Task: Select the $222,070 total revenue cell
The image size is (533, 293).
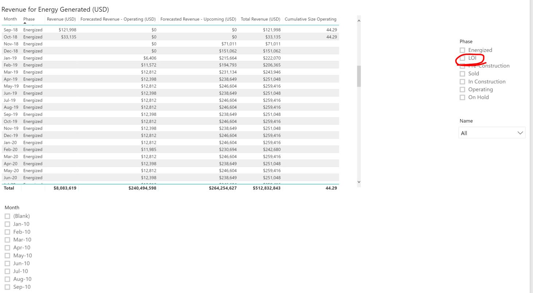Action: [x=272, y=58]
